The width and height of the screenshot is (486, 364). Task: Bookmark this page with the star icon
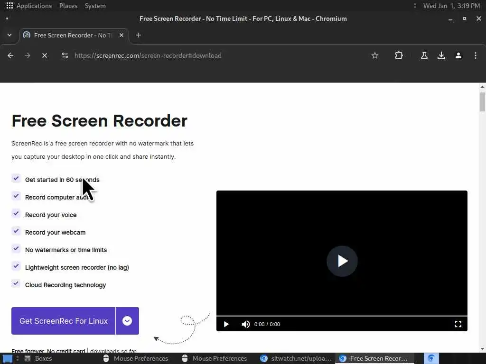[x=375, y=56]
